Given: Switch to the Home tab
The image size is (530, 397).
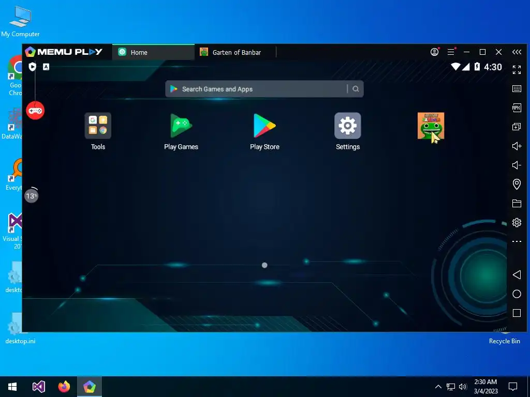Looking at the screenshot, I should coord(153,52).
